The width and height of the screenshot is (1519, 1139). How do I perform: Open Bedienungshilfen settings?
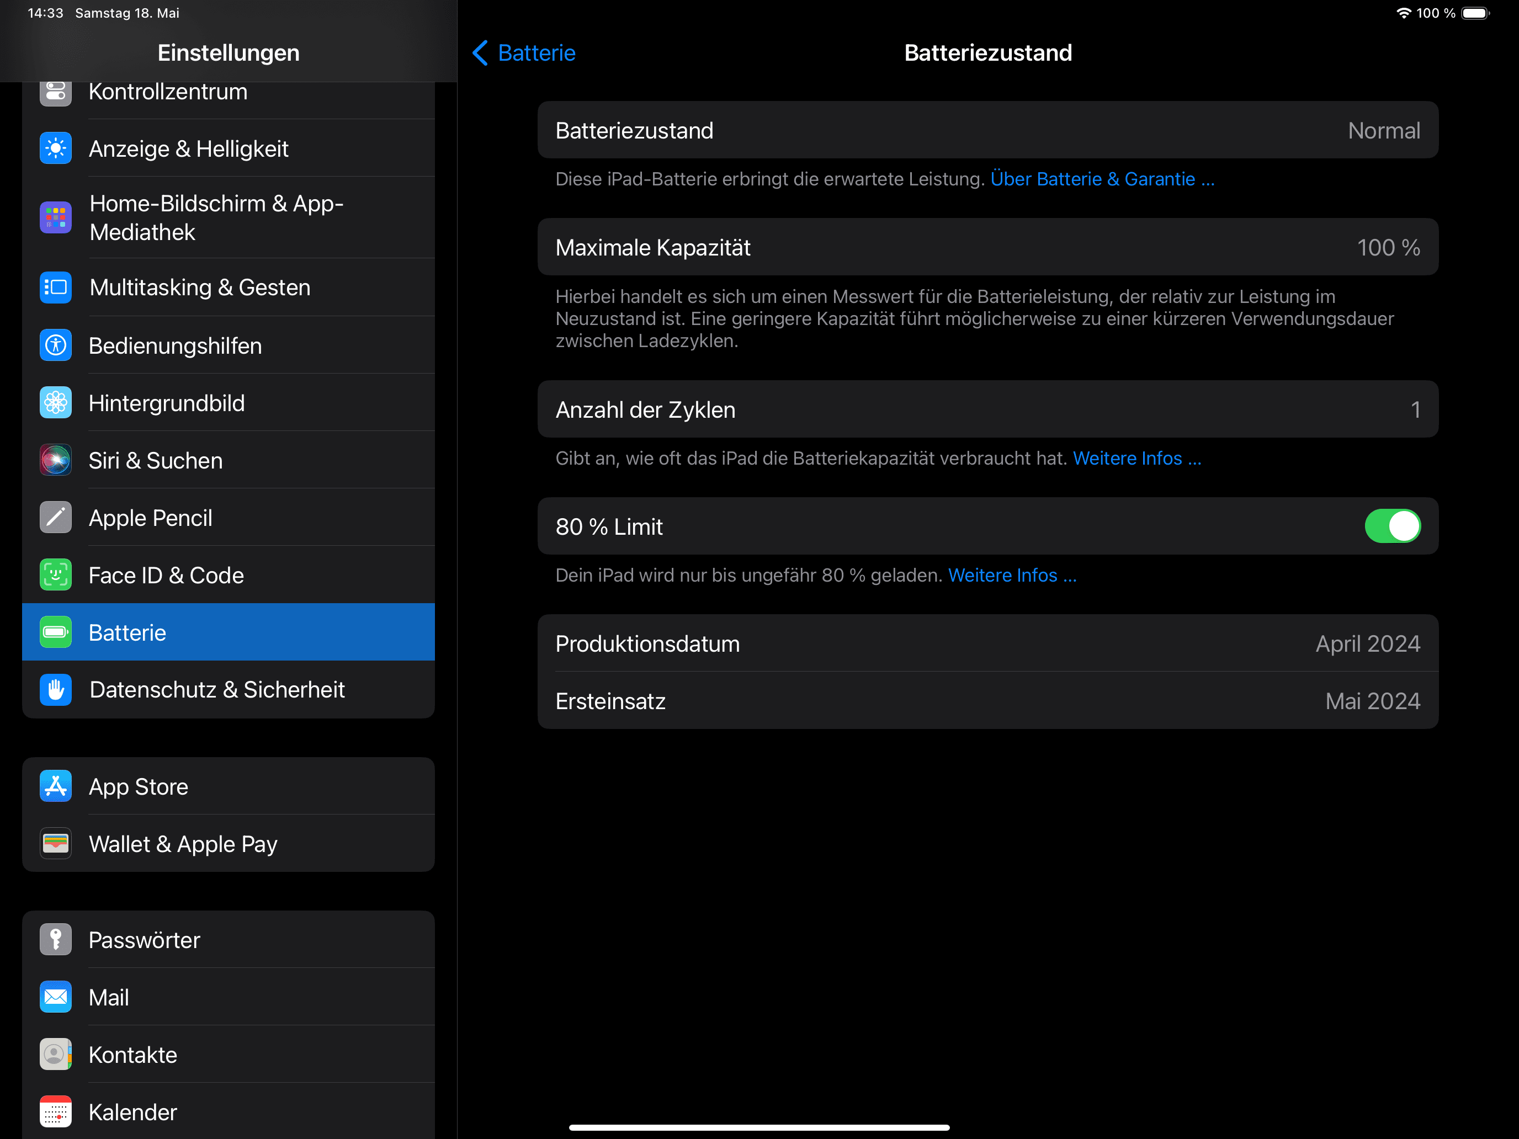(228, 345)
